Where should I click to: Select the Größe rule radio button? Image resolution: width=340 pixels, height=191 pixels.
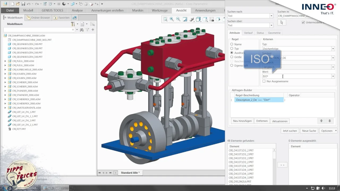[x=232, y=57]
